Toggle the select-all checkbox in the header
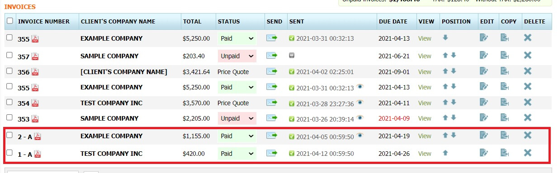This screenshot has height=173, width=558. [x=10, y=21]
